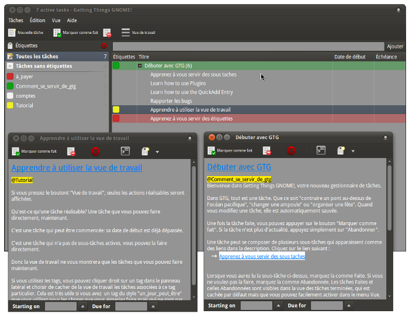Viewport: 409px width, 317px height.
Task: Open the Édition menu
Action: click(37, 20)
